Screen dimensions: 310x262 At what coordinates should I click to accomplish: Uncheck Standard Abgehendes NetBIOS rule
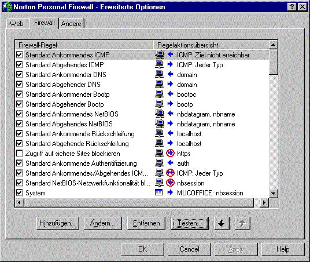[20, 124]
